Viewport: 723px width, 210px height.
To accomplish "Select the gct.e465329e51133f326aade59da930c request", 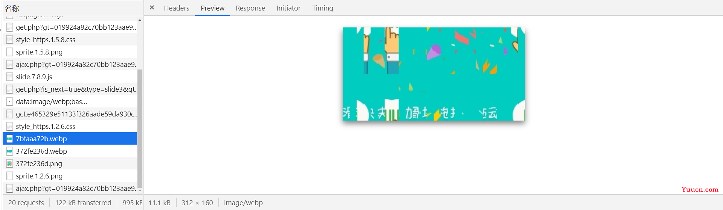I will (70, 114).
